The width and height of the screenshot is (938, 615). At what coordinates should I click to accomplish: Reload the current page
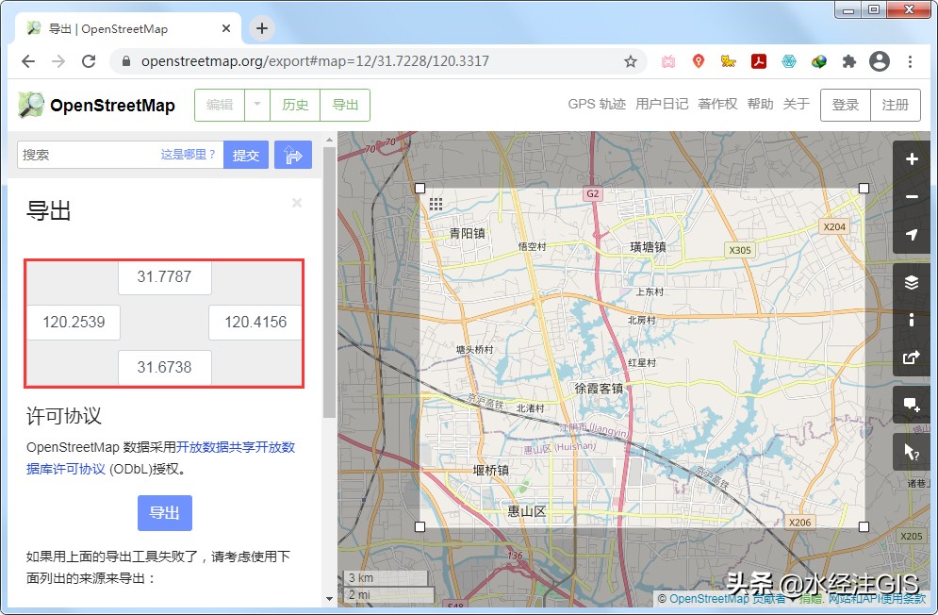[89, 61]
